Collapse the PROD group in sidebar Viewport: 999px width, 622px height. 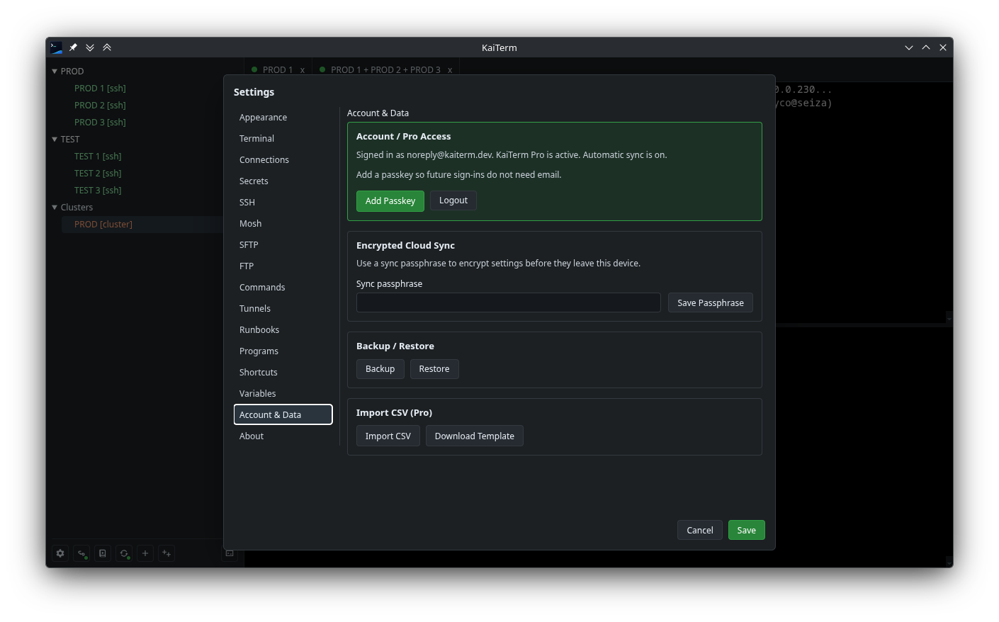[55, 72]
